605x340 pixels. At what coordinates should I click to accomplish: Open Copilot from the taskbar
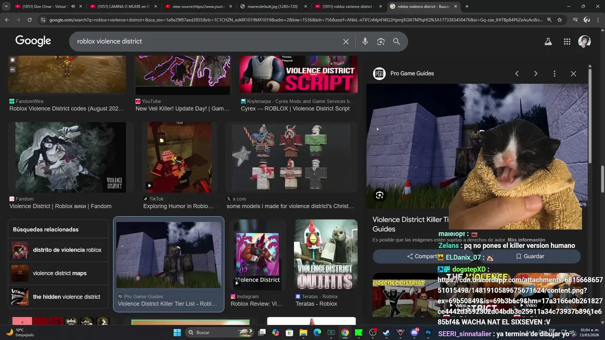click(276, 332)
